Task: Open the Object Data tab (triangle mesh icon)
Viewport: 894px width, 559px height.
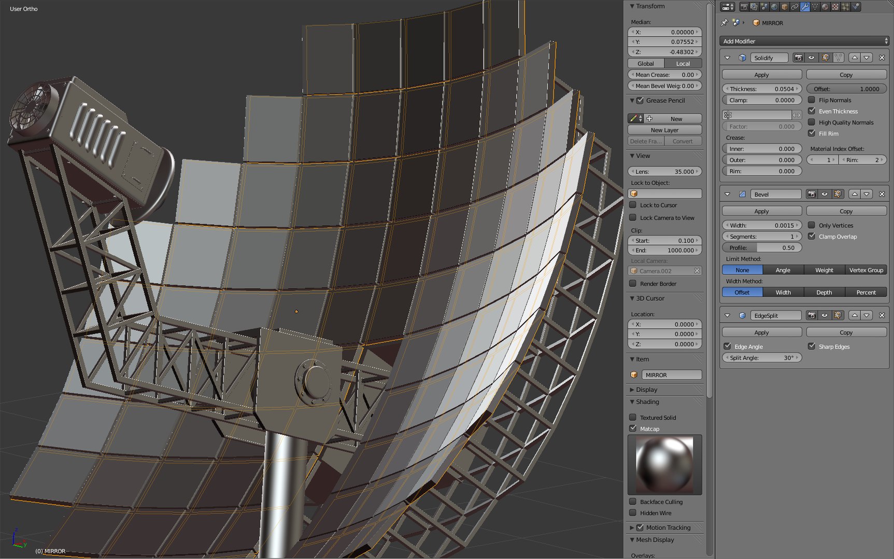Action: tap(815, 7)
